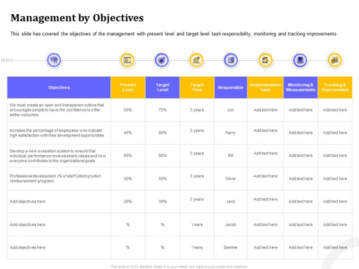The height and width of the screenshot is (269, 359).
Task: Select the responsible name 'Bill'
Action: (231, 156)
